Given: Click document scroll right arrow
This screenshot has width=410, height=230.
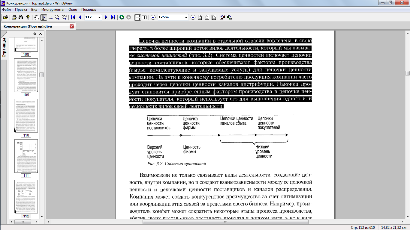Looking at the screenshot, I should click(x=402, y=222).
